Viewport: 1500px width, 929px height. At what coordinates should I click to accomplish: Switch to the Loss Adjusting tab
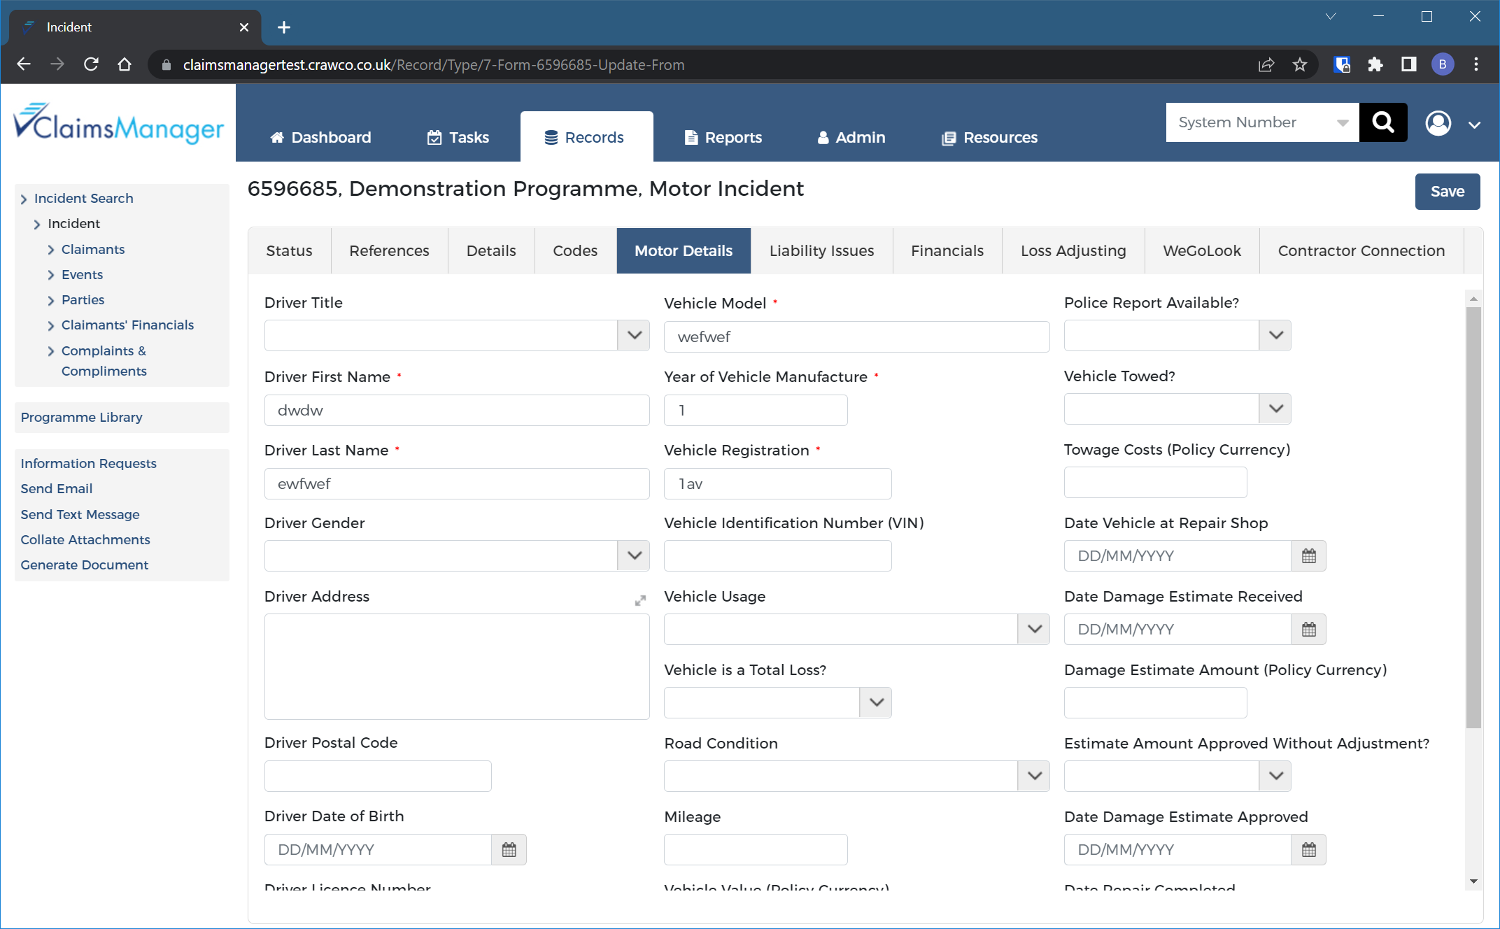tap(1073, 250)
